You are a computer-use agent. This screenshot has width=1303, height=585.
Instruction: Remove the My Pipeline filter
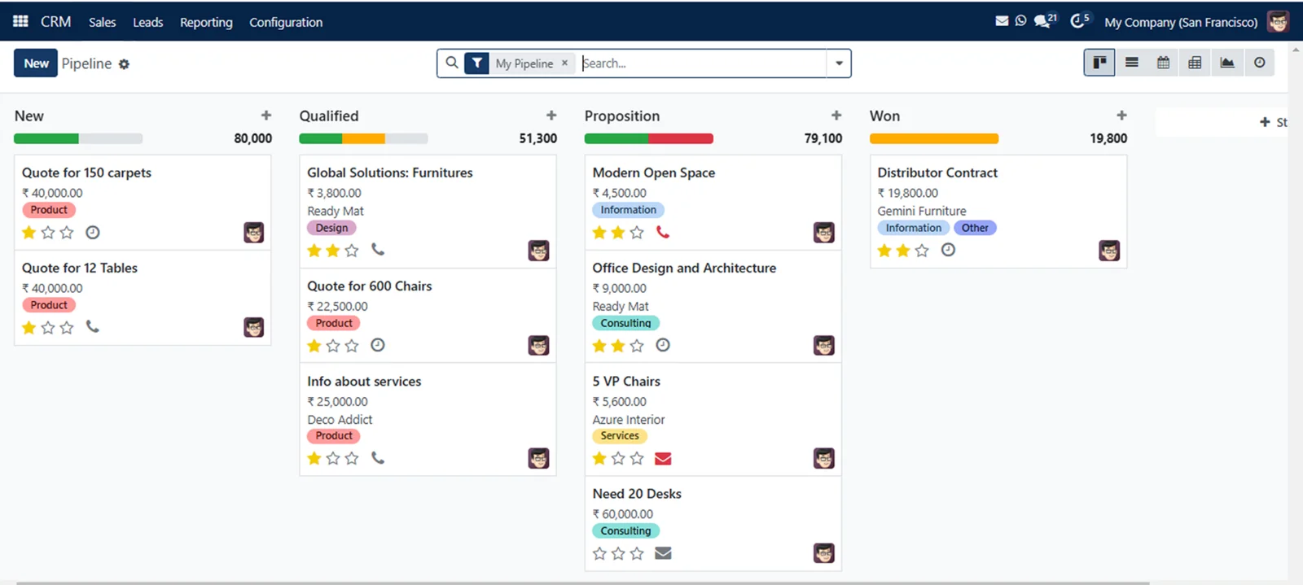[x=564, y=63]
